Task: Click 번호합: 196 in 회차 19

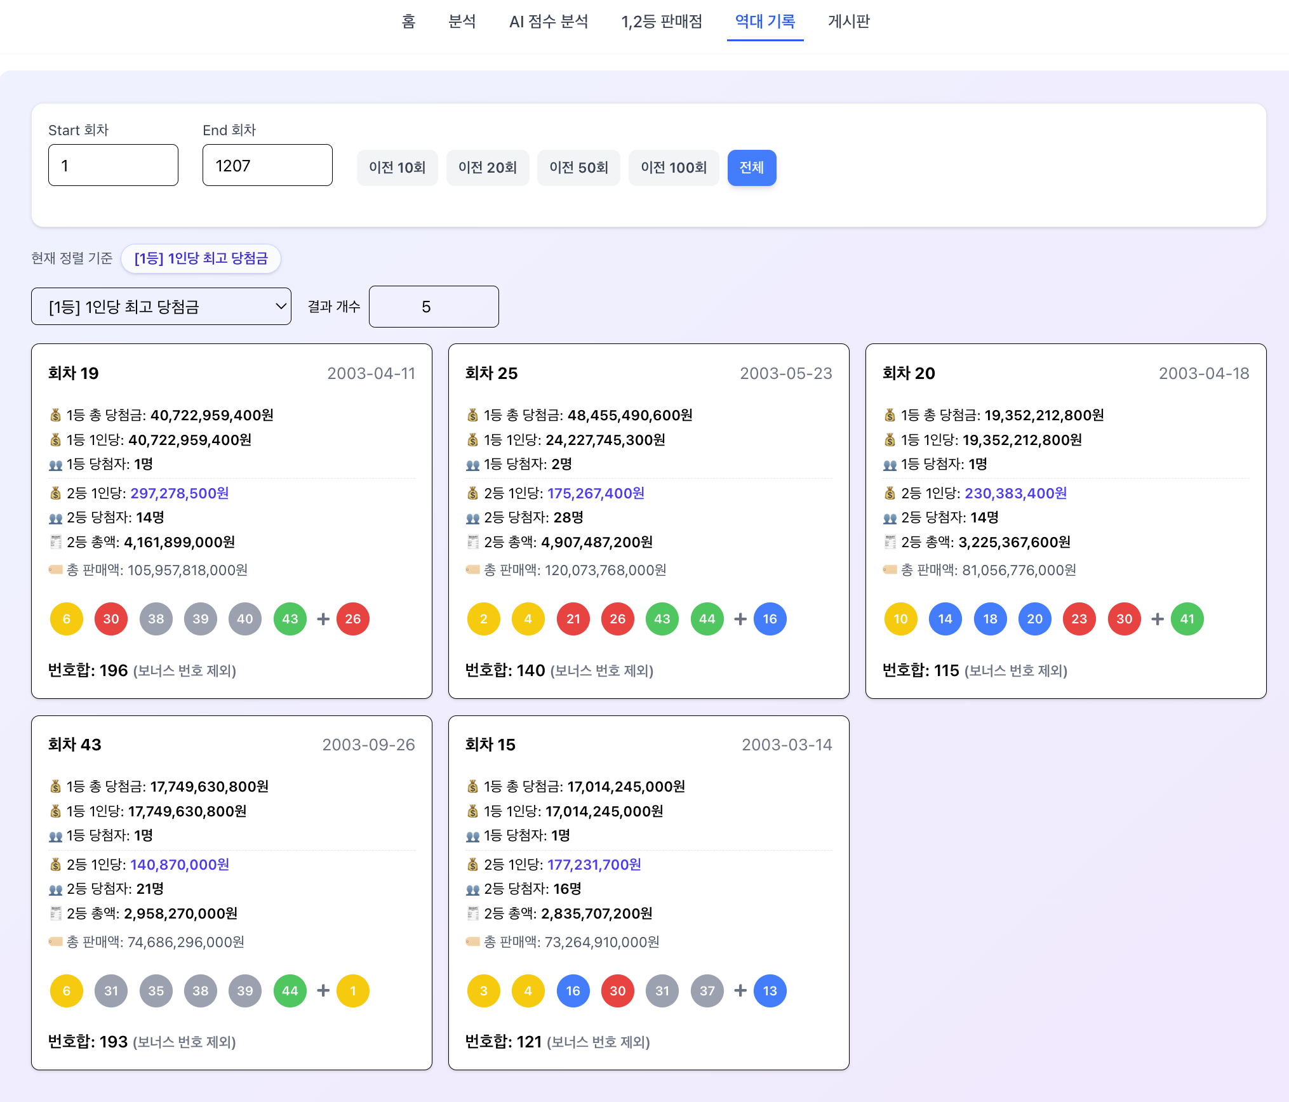Action: click(88, 670)
